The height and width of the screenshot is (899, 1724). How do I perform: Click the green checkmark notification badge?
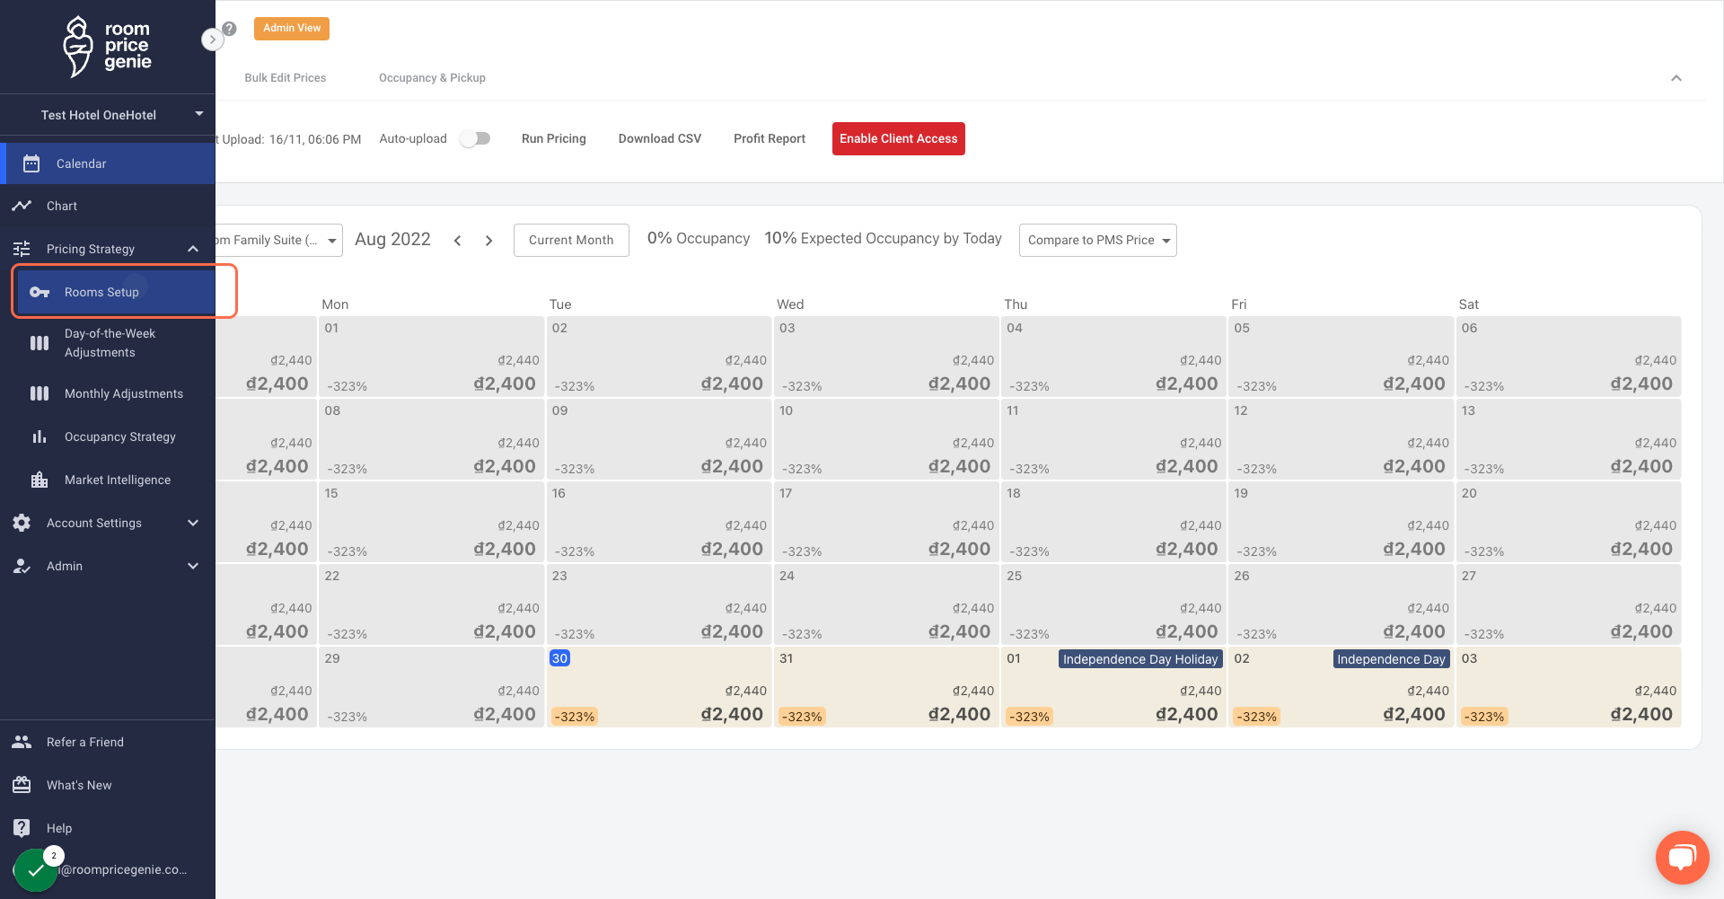[x=36, y=870]
